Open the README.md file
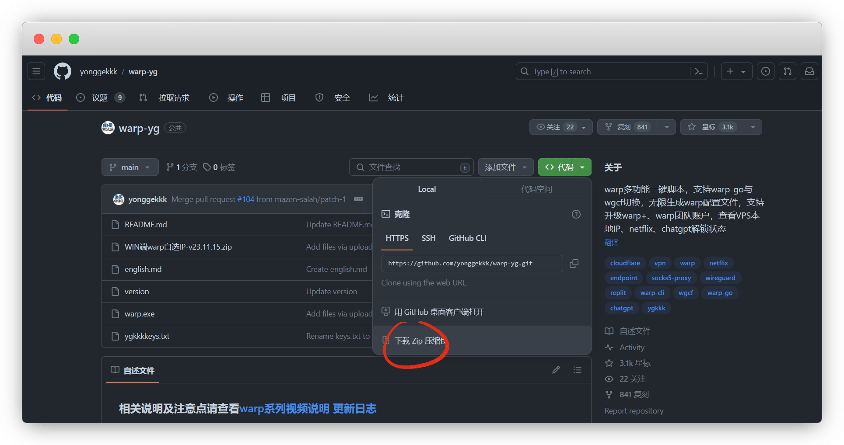Image resolution: width=844 pixels, height=445 pixels. click(x=146, y=225)
